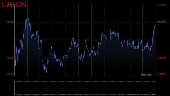Click the -0.50% percentage label
Viewport: 170px width, 96px height.
click(161, 58)
